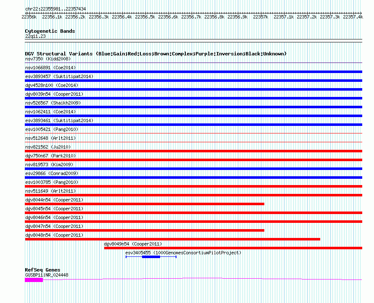Click the dgv8039n54 (Cooper2011) label
The width and height of the screenshot is (374, 303).
[54, 94]
